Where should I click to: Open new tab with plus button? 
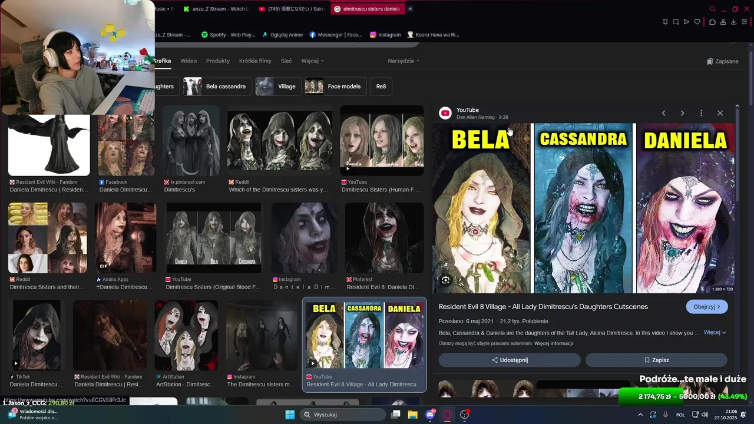tap(410, 9)
